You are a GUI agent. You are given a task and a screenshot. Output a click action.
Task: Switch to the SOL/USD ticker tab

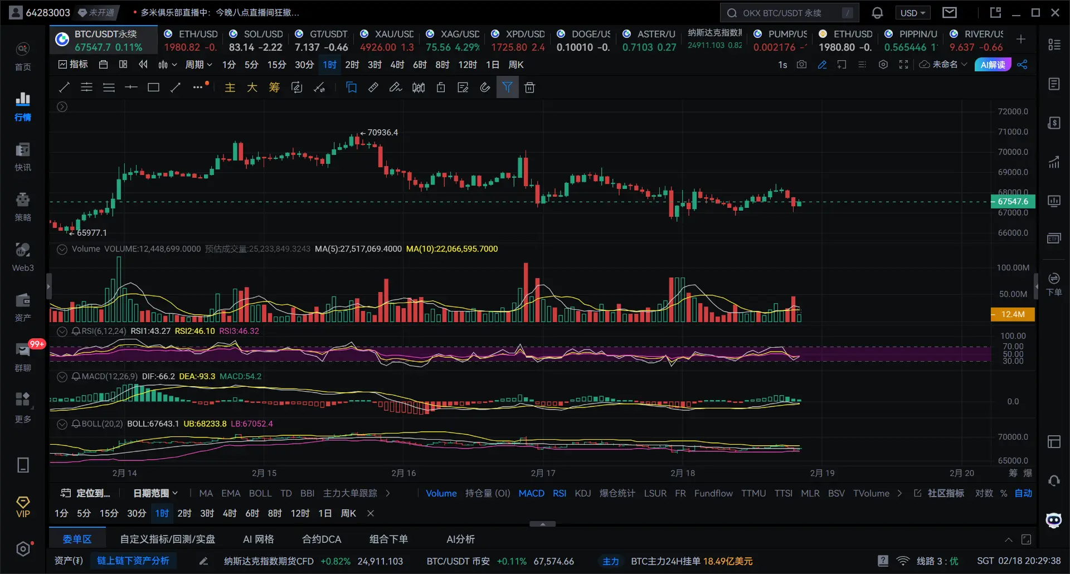256,40
